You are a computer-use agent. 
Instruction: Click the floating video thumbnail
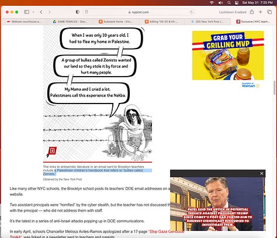click(x=217, y=204)
